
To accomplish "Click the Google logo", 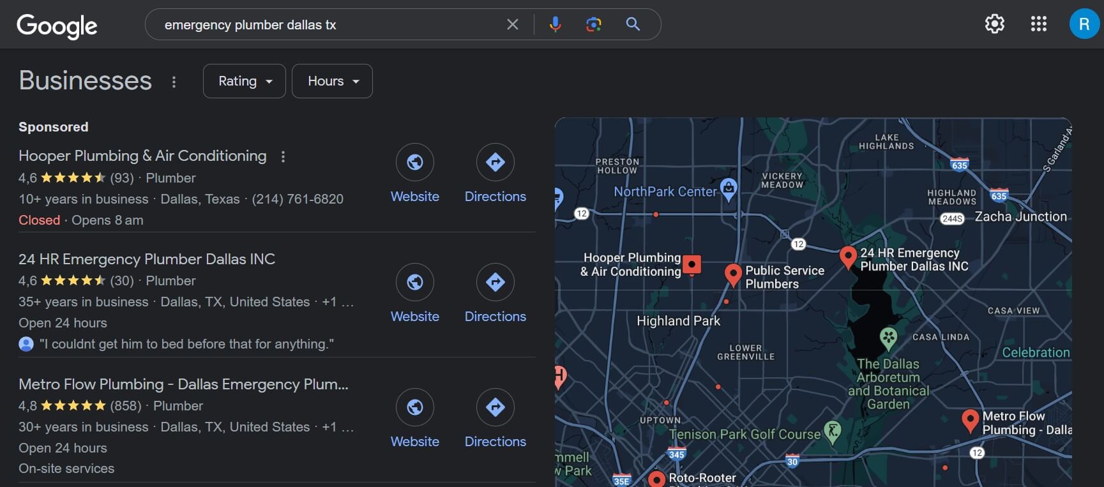I will point(57,26).
